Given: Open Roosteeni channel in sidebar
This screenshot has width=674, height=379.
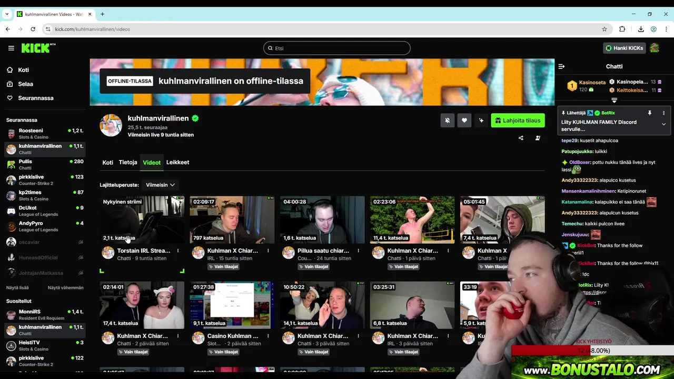Looking at the screenshot, I should pos(44,134).
